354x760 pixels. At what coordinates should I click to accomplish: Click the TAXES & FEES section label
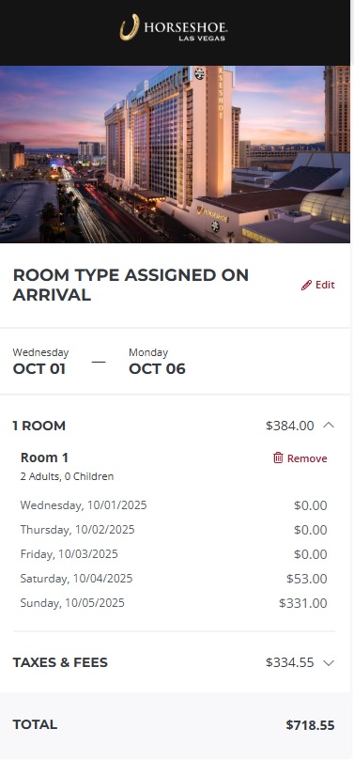(60, 662)
